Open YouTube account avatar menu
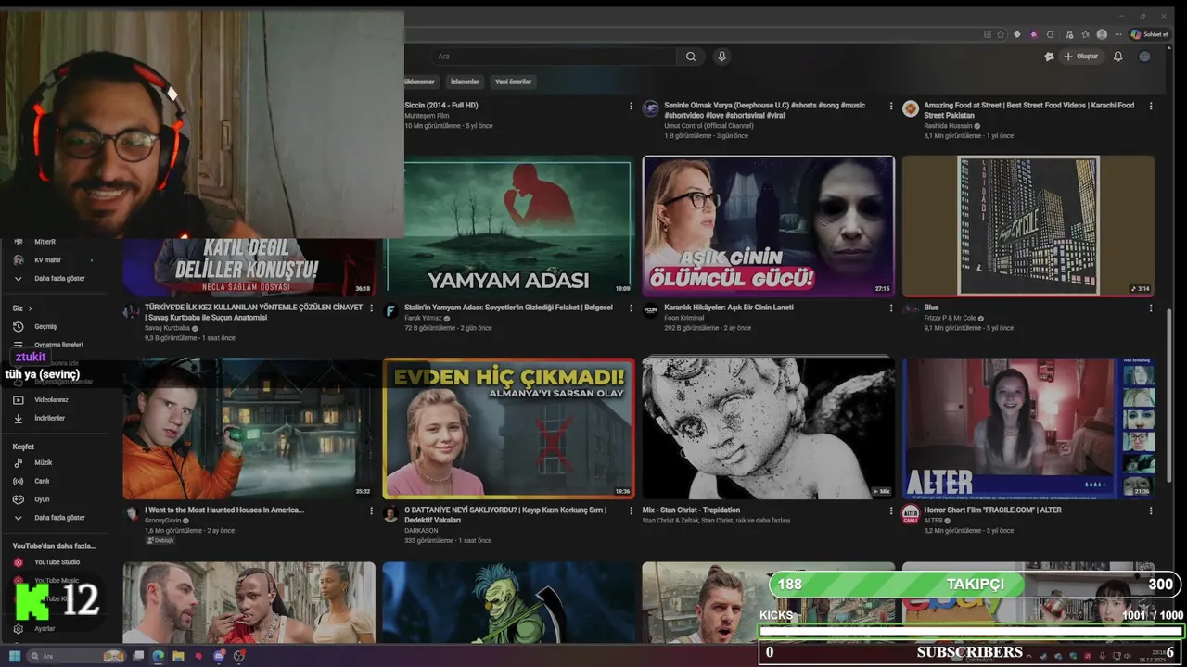Viewport: 1187px width, 667px height. (x=1144, y=57)
